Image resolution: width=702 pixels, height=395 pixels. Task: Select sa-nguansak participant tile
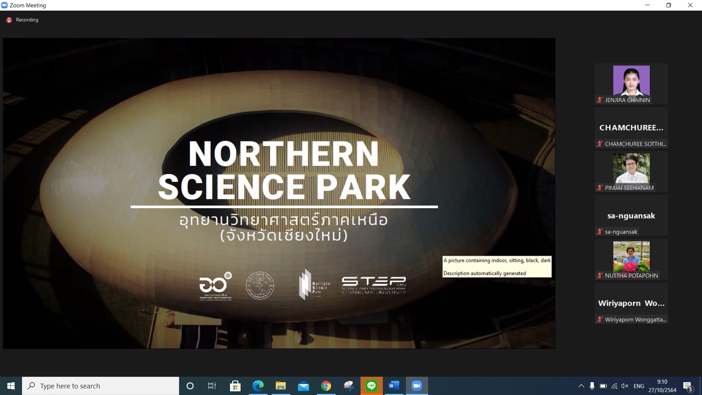[631, 215]
